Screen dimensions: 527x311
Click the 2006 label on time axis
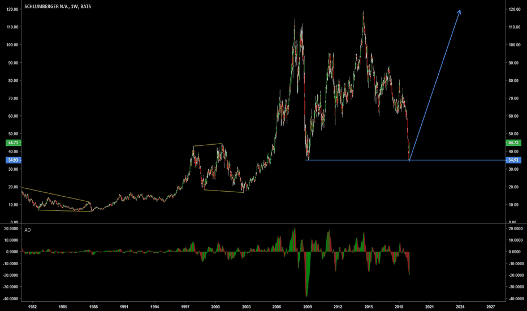pyautogui.click(x=277, y=306)
